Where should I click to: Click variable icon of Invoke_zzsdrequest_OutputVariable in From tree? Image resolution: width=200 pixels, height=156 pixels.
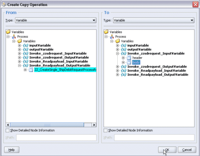coord(26,57)
